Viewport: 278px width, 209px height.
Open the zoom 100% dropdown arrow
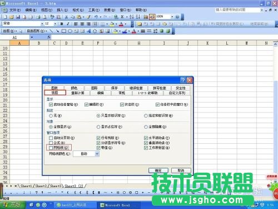point(172,17)
